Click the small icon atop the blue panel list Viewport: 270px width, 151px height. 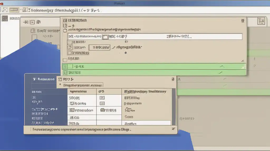tap(34, 98)
